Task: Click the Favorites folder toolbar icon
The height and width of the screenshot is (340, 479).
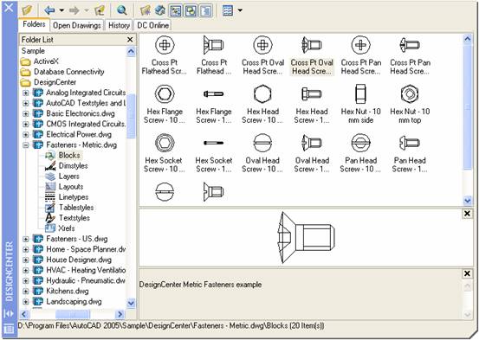Action: tap(146, 10)
